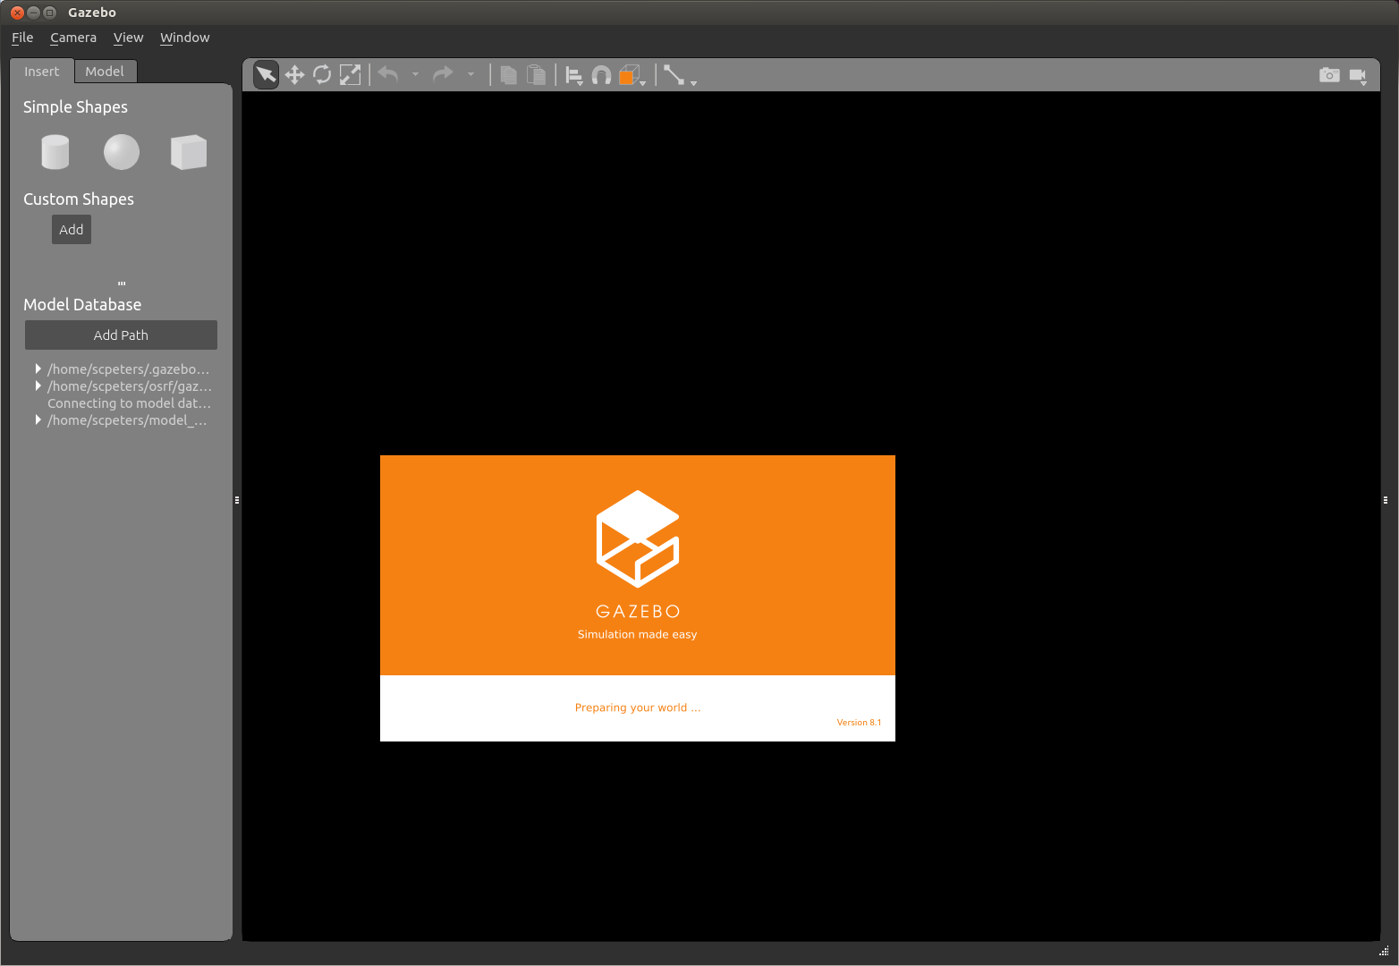Viewport: 1399px width, 966px height.
Task: Click the video record icon
Action: pos(1358,75)
